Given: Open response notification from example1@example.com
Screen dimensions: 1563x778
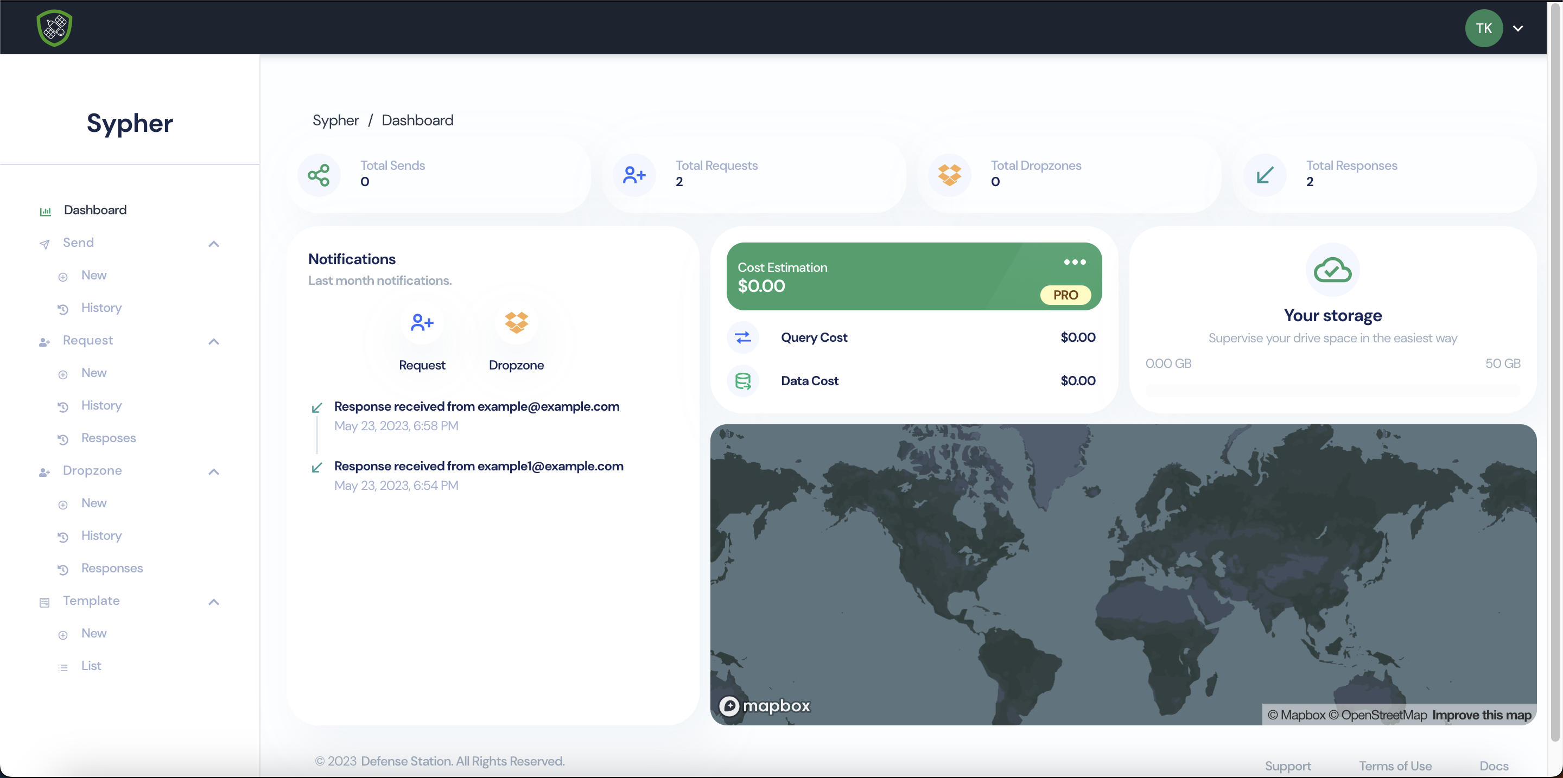Looking at the screenshot, I should coord(479,467).
